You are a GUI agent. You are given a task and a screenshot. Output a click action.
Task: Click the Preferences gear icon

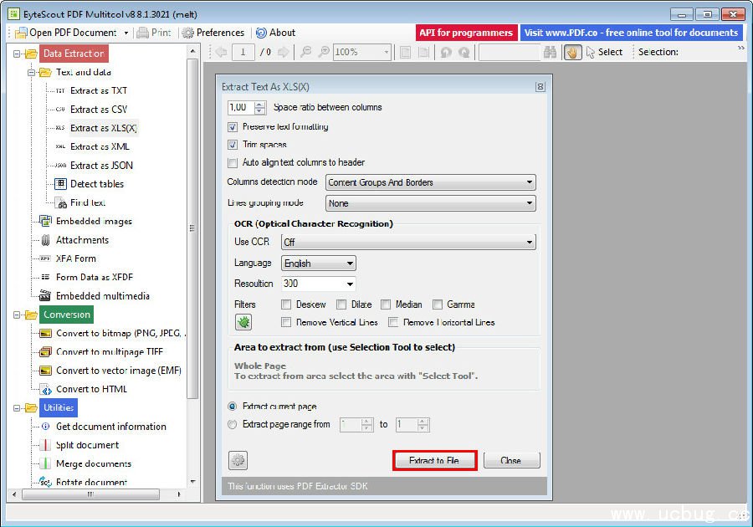click(187, 33)
